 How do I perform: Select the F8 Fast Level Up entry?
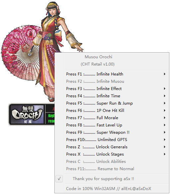112,125
